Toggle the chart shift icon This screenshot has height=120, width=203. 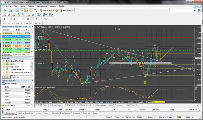point(33,15)
